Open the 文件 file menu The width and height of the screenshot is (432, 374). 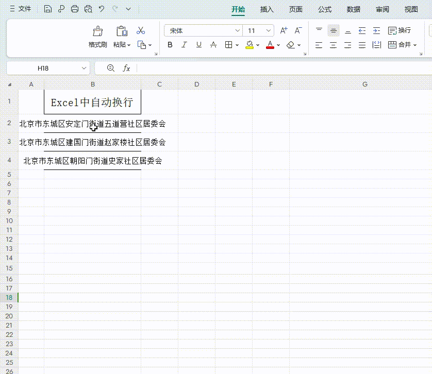(x=21, y=9)
